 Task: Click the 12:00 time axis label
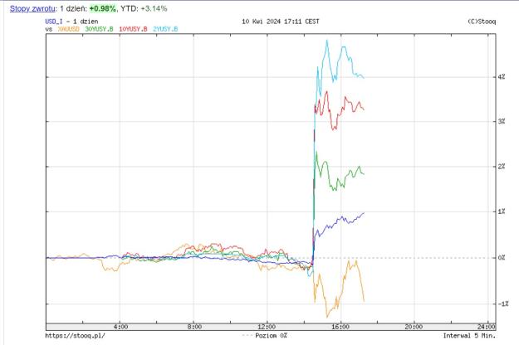267,327
